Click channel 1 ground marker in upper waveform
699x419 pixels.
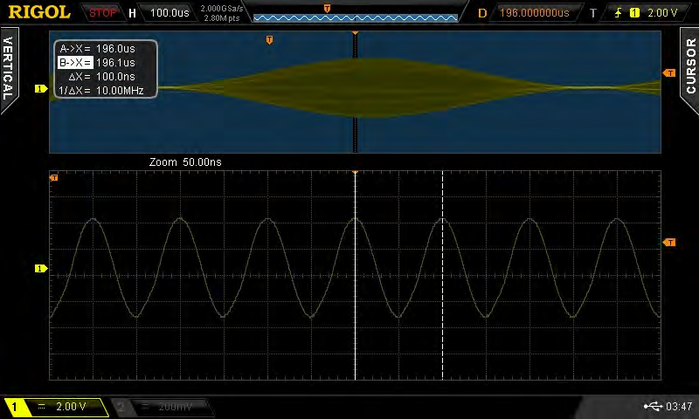click(41, 89)
